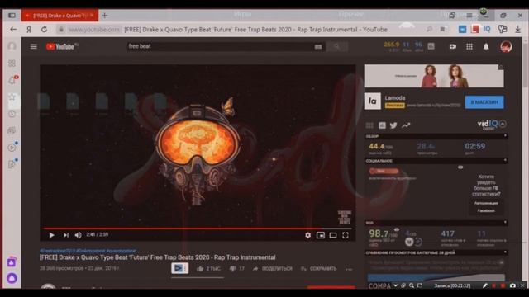Viewport: 529px width, 297px height.
Task: Click the vidIQ clip button under the video
Action: [180, 268]
